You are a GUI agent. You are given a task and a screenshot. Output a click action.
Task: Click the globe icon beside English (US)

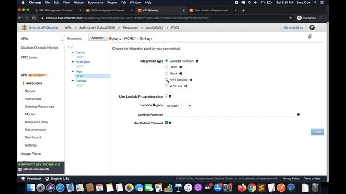47,178
